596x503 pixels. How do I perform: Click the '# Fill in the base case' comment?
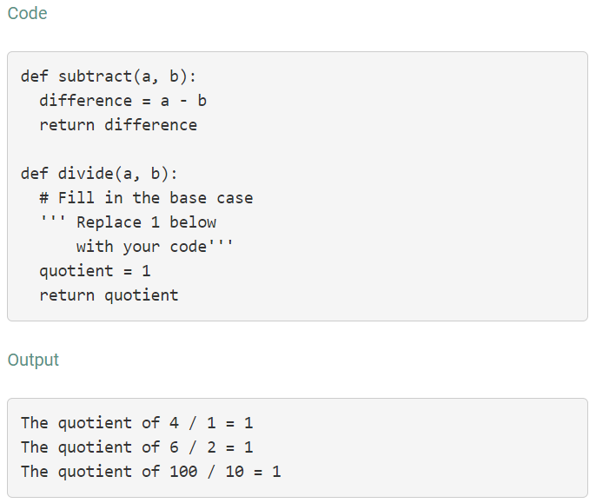[146, 198]
